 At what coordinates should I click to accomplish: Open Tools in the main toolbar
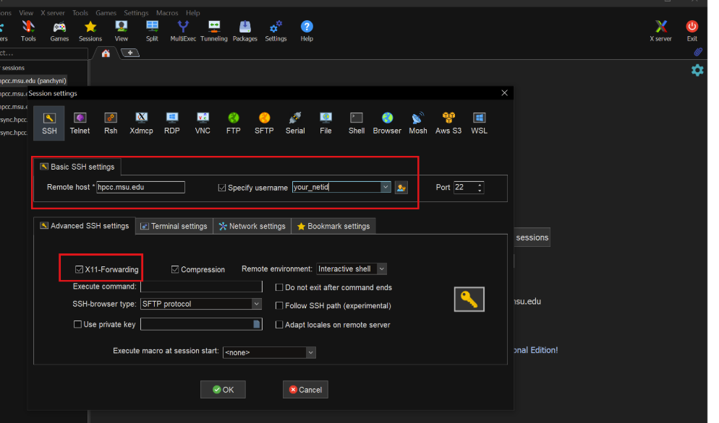pos(28,31)
